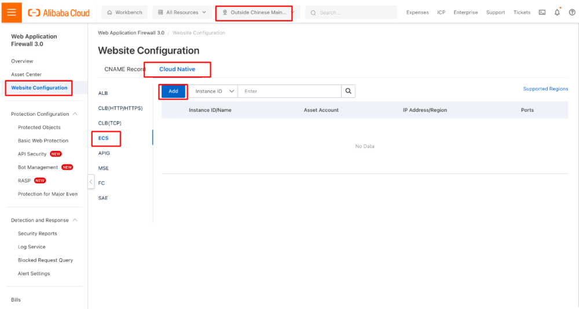
Task: Open the notifications bell
Action: [x=557, y=12]
